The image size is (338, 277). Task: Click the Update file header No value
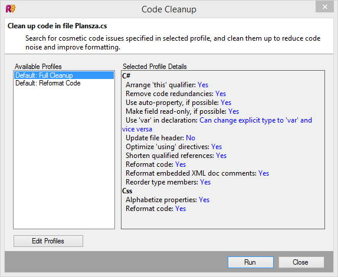(191, 138)
